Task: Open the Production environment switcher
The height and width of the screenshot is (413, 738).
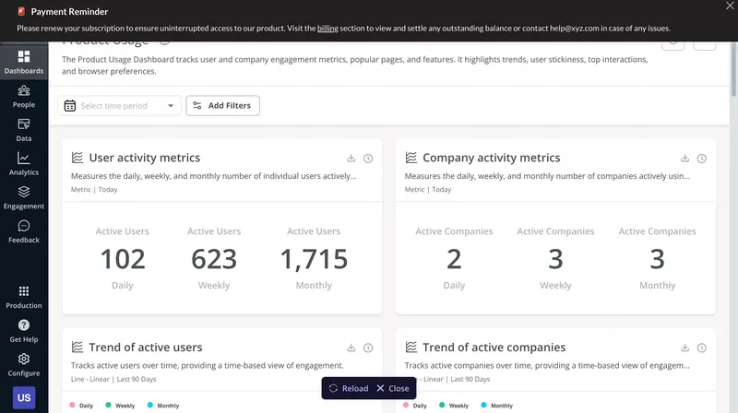Action: coord(24,296)
